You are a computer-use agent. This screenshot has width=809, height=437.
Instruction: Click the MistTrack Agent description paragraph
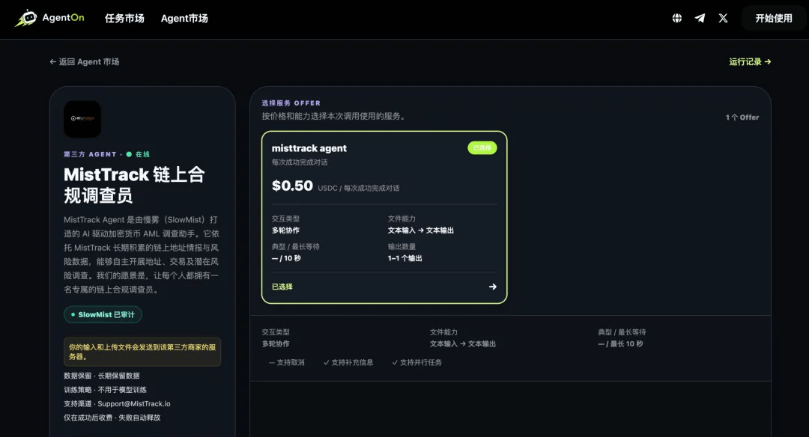[x=142, y=254]
